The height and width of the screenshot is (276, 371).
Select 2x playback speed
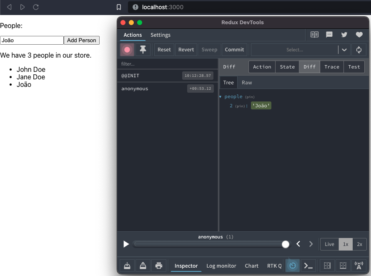click(359, 244)
